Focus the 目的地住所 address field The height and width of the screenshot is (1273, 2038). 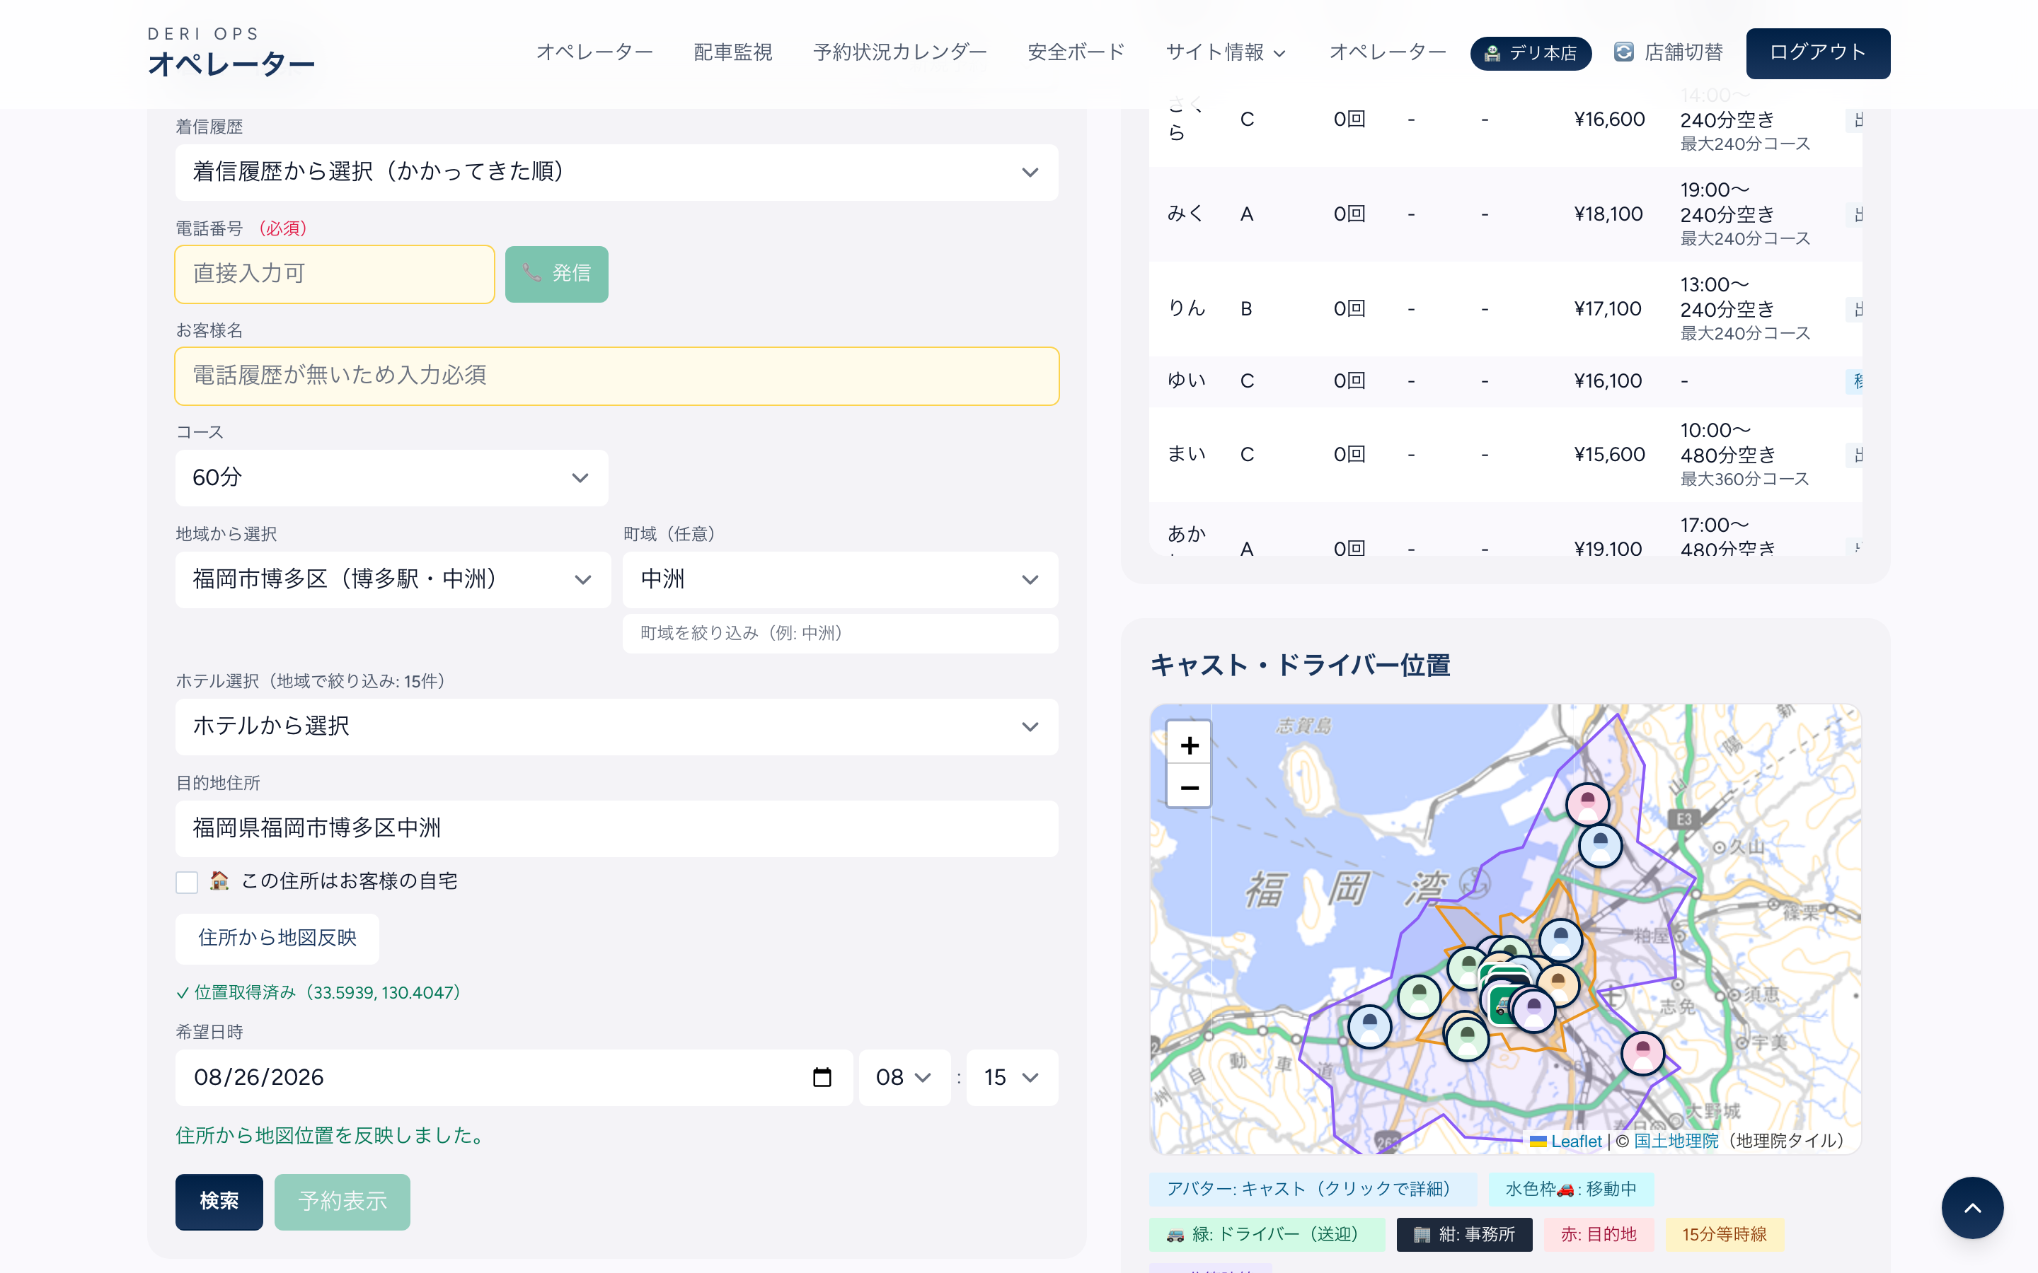(616, 828)
